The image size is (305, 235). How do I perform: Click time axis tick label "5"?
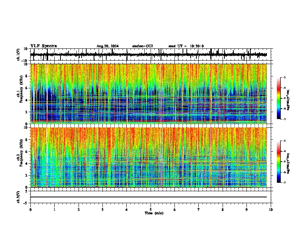[x=151, y=210]
